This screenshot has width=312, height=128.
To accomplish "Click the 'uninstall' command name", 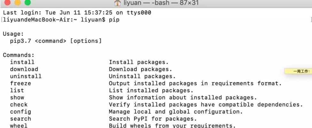I will [x=26, y=76].
